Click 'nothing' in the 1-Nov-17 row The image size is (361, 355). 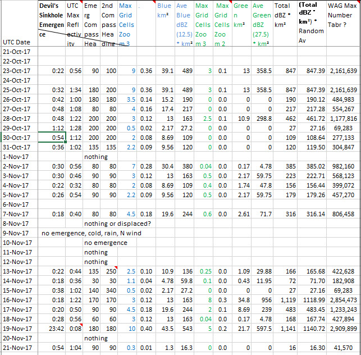pos(96,157)
